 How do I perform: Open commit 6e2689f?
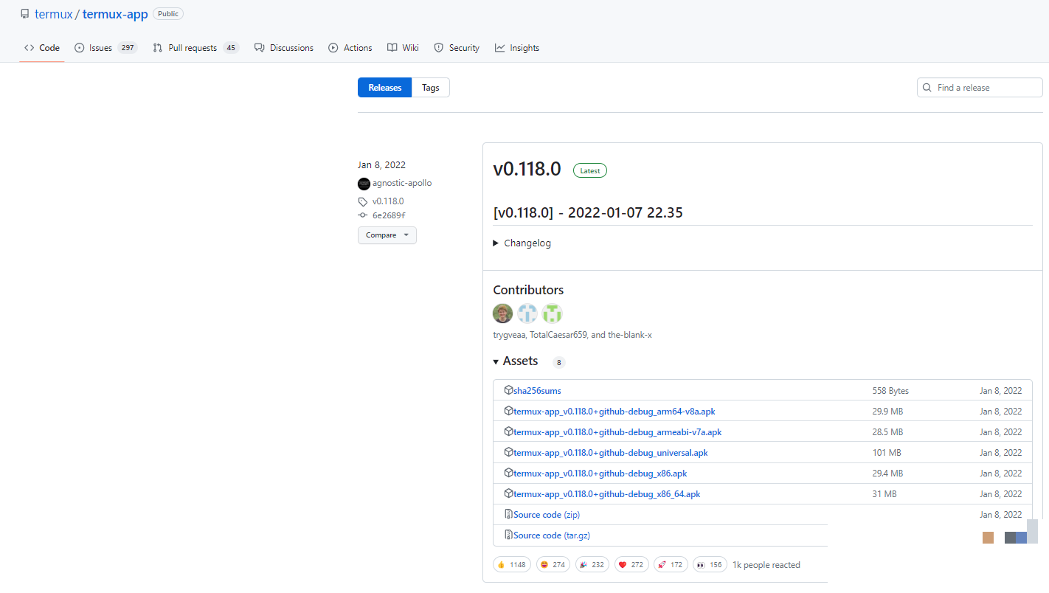point(389,215)
